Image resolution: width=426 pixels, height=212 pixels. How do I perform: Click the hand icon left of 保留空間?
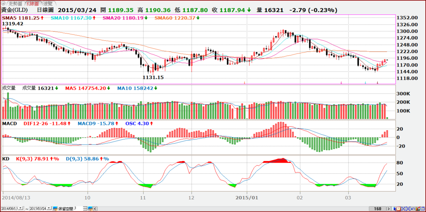click(55, 209)
